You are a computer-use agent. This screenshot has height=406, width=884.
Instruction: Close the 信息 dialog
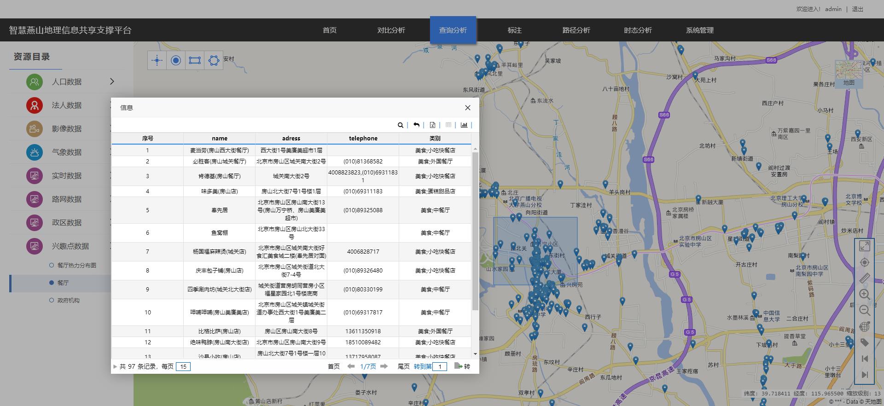(x=468, y=108)
